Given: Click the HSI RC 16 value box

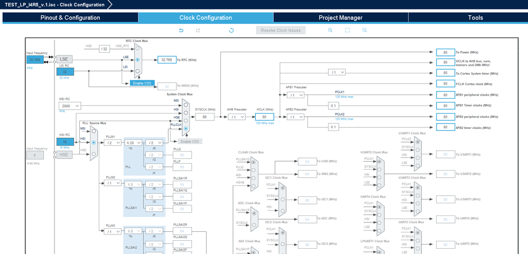Looking at the screenshot, I should click(65, 142).
